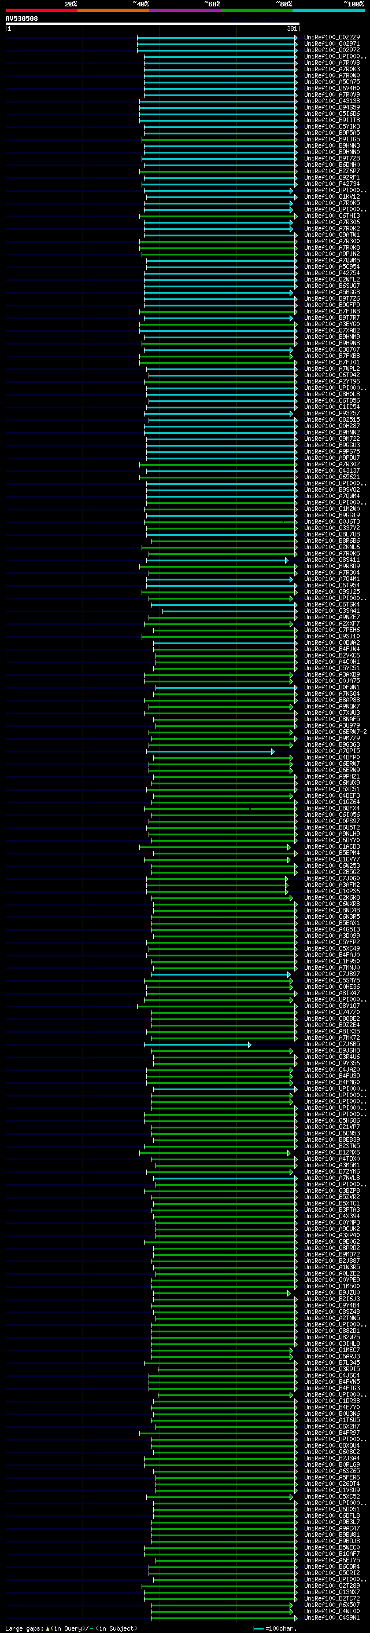Open hit UniRef100_Q02972

[x=331, y=50]
